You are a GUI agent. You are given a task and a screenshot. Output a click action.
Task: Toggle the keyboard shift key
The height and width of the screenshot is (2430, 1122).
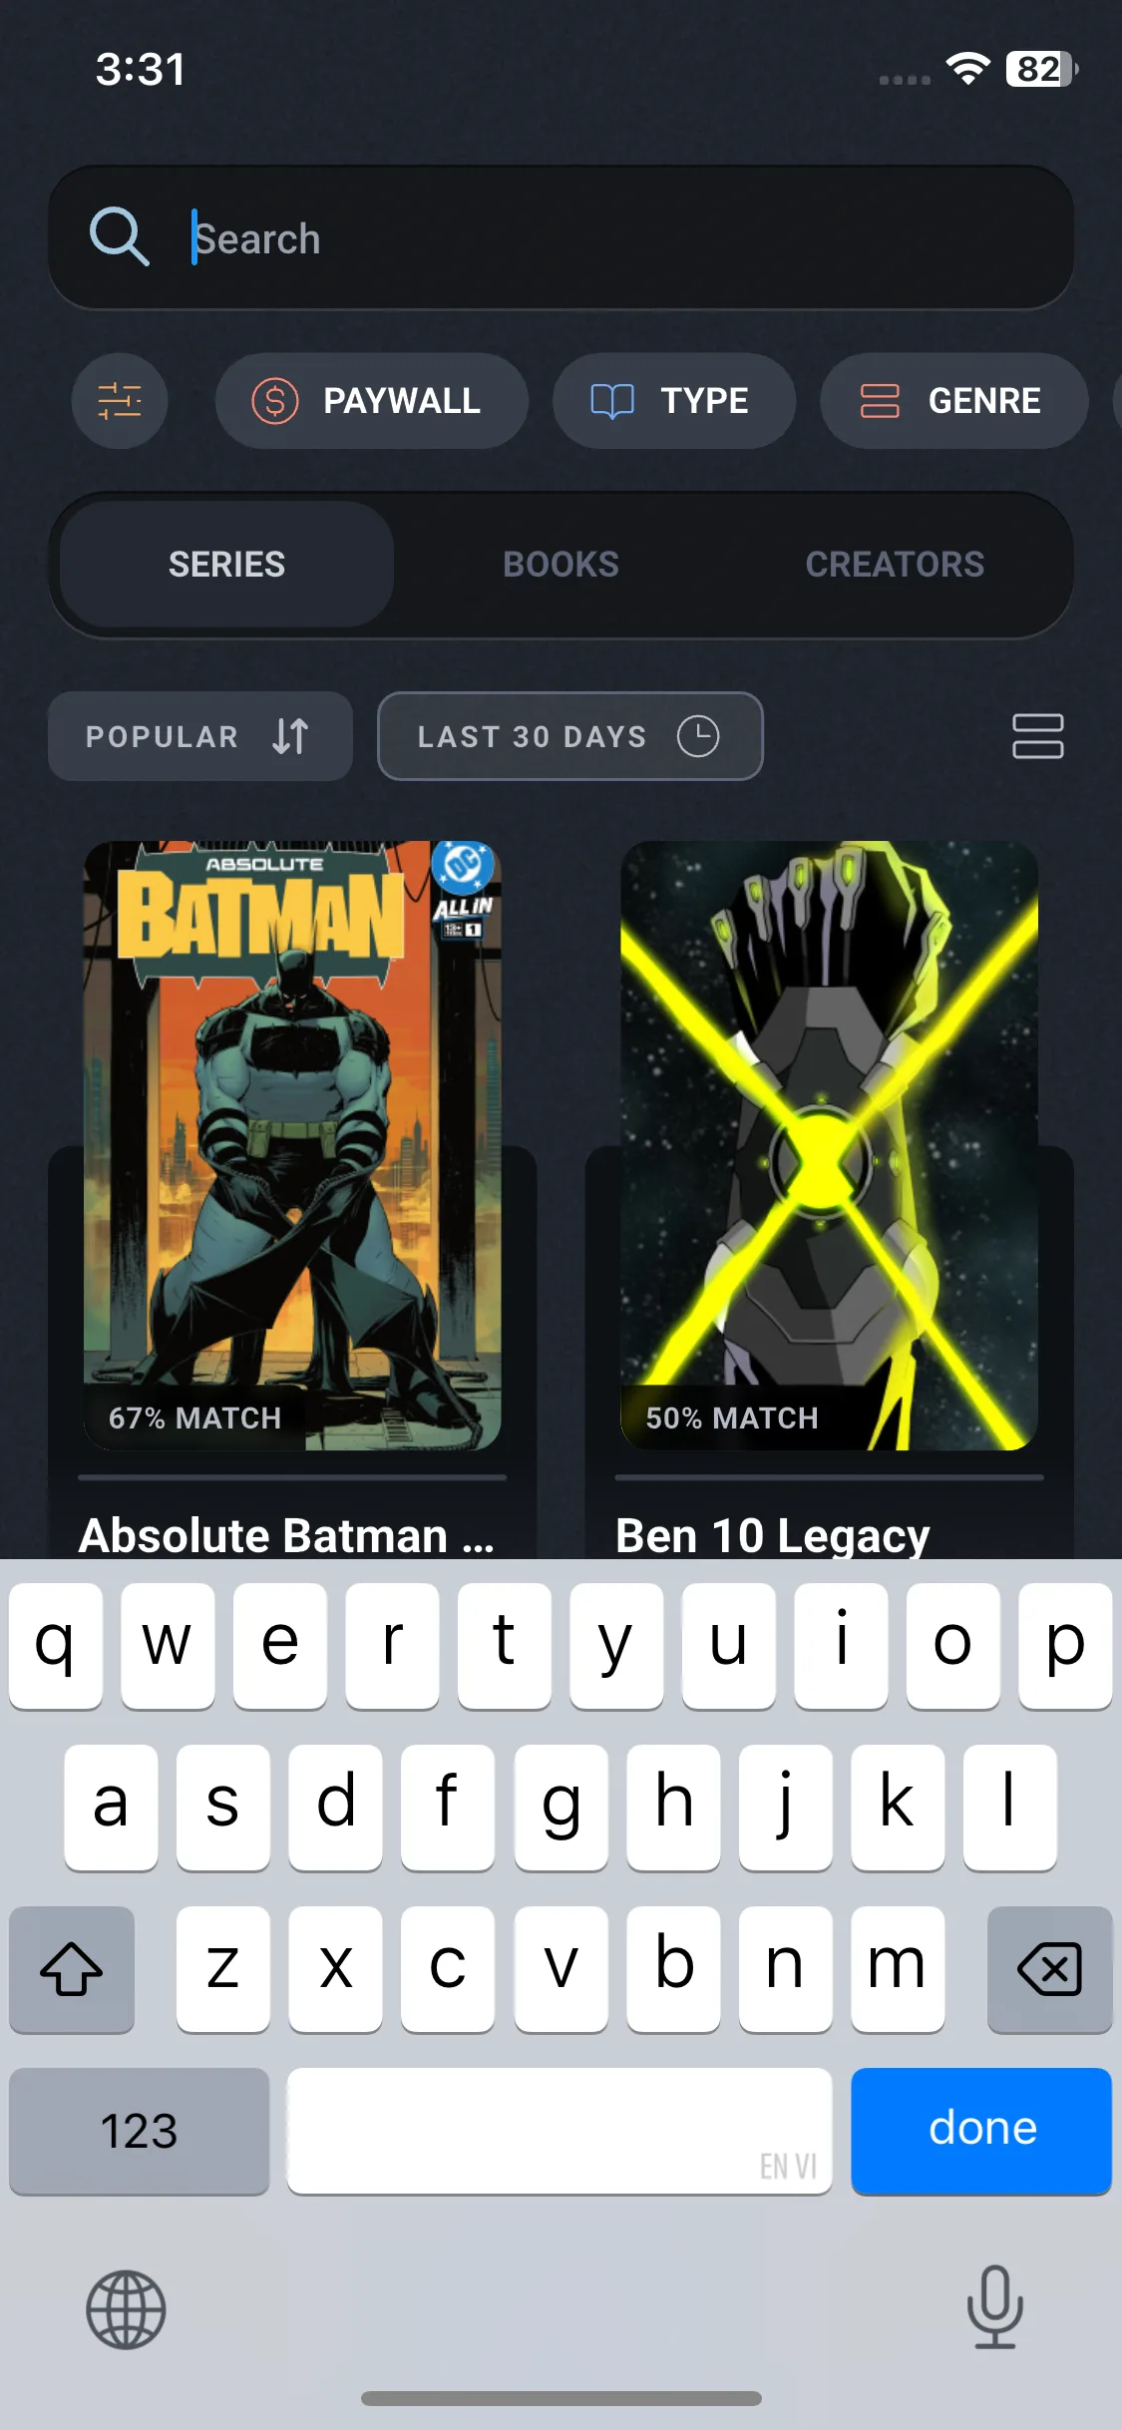coord(72,1969)
